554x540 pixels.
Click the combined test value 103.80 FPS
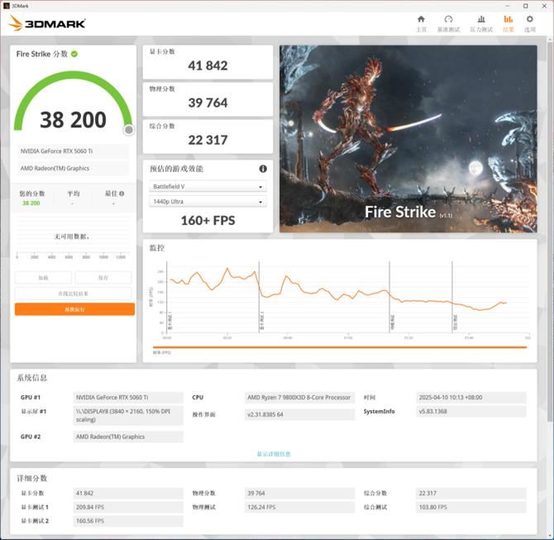point(471,508)
